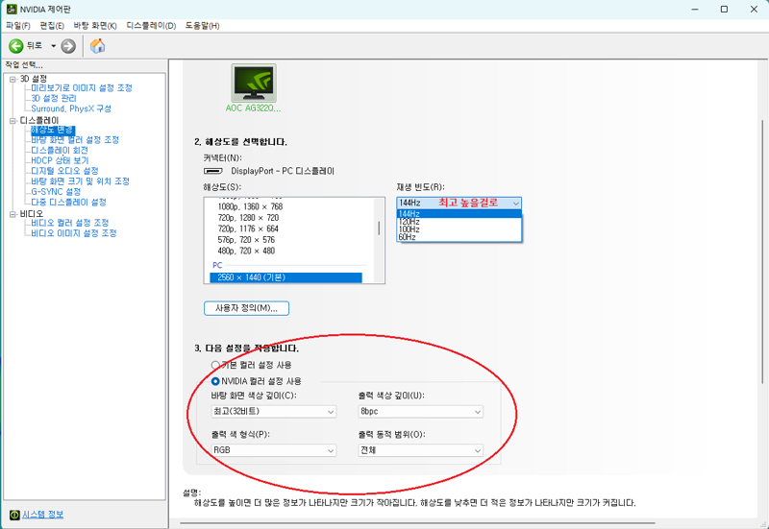769x529 pixels.
Task: Click the System Information icon
Action: click(x=14, y=515)
